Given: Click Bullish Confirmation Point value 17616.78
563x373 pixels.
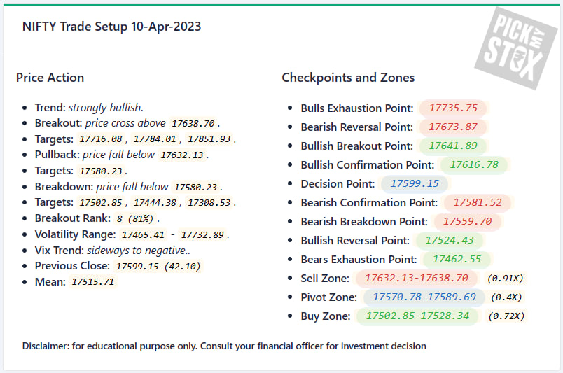Looking at the screenshot, I should point(474,164).
